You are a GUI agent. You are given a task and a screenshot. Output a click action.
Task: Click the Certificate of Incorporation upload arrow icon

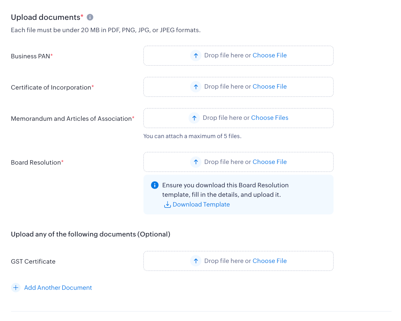click(x=196, y=87)
